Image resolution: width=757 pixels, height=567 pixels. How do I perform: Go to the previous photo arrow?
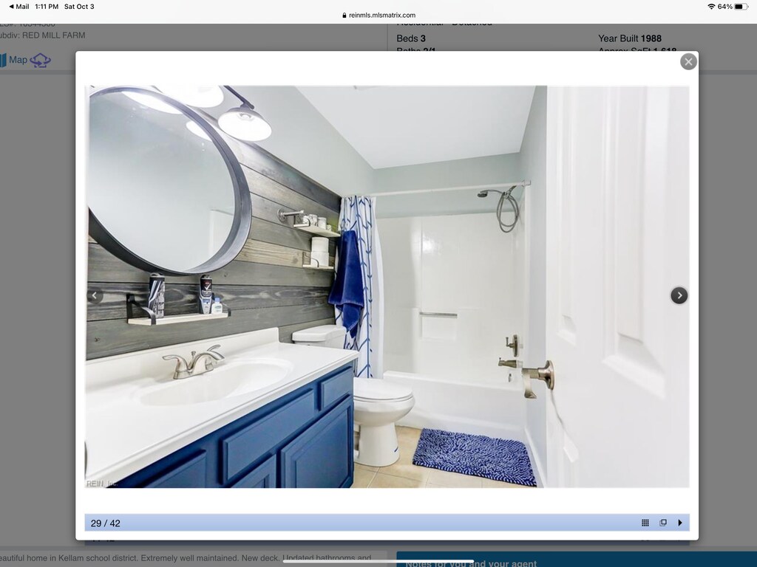95,295
